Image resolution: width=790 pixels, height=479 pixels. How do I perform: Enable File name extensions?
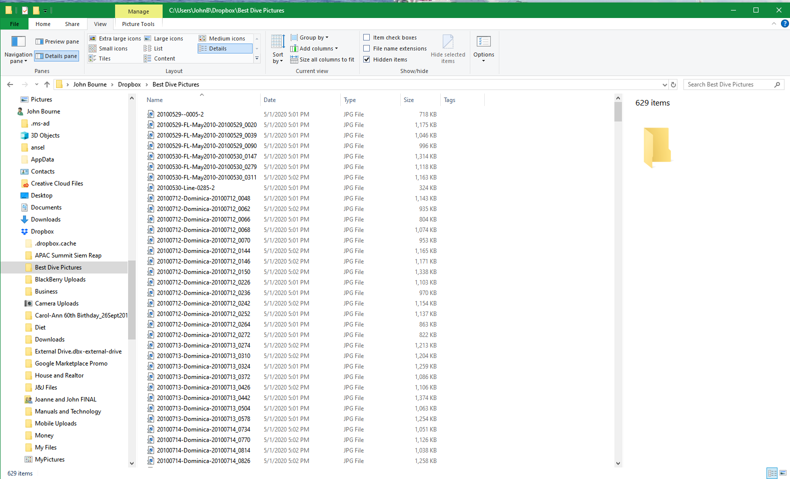click(395, 48)
